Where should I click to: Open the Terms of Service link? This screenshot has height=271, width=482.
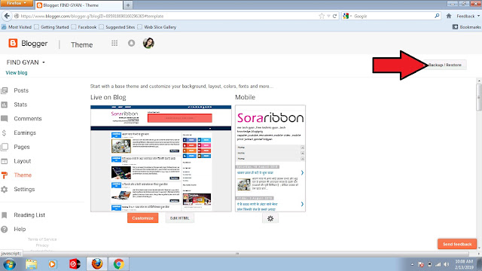42,239
